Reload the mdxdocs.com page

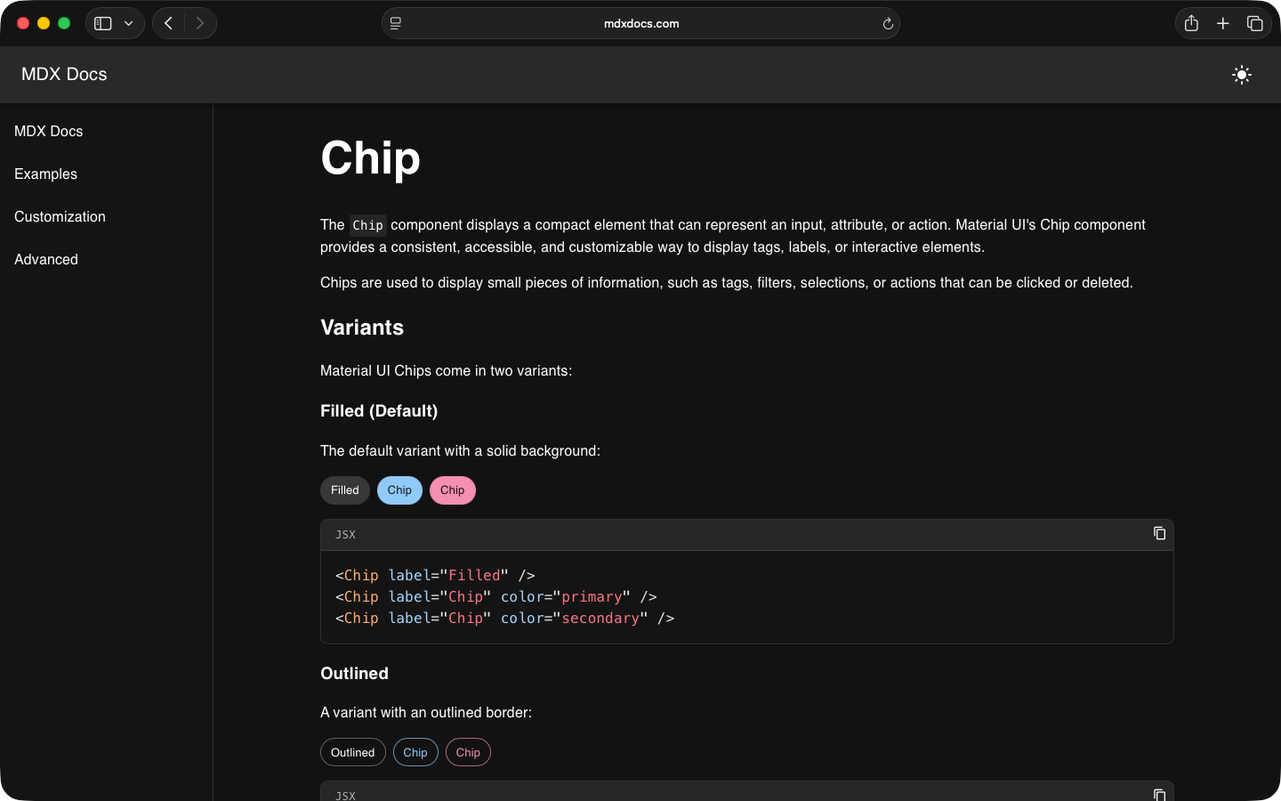888,23
